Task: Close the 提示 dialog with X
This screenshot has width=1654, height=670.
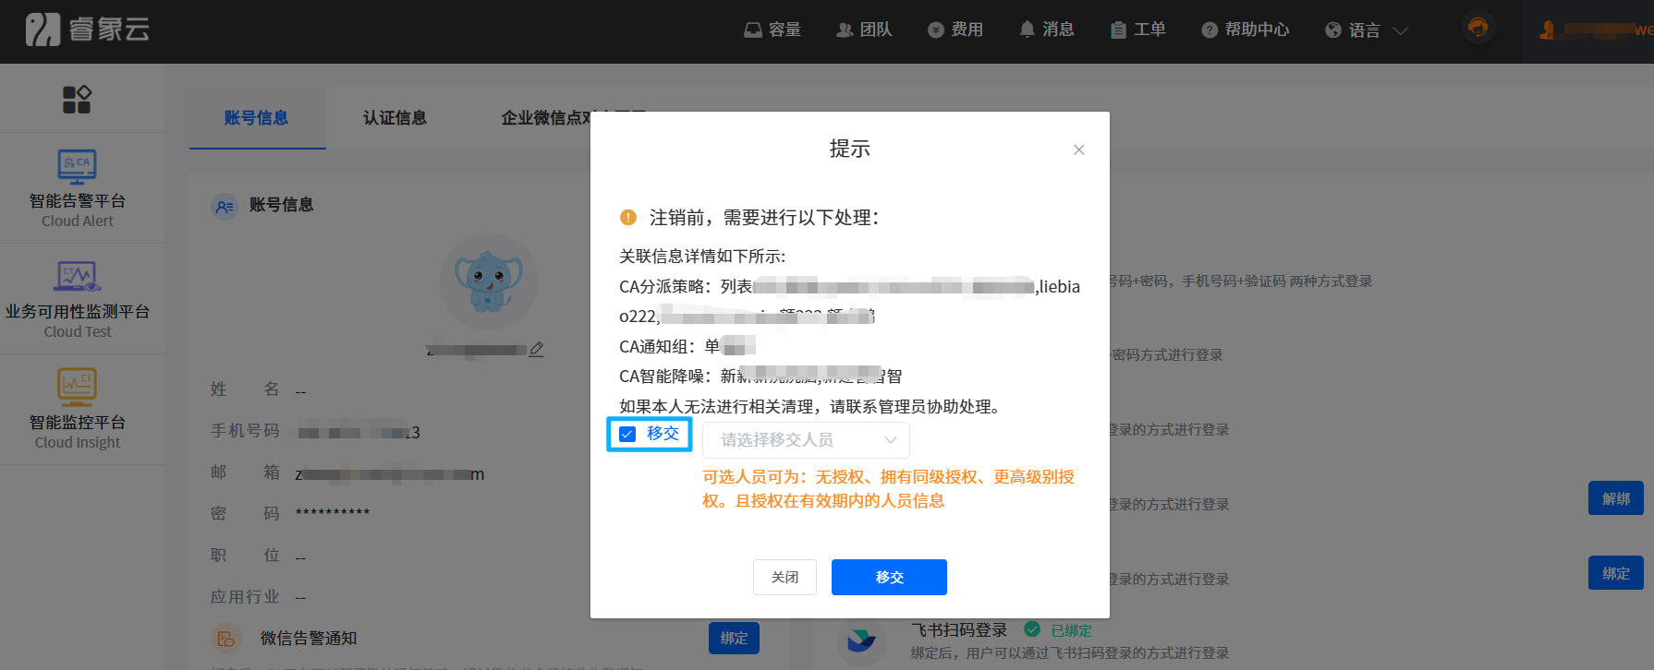Action: [1078, 150]
